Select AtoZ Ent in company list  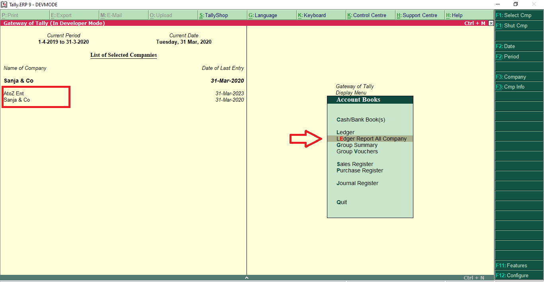(14, 93)
